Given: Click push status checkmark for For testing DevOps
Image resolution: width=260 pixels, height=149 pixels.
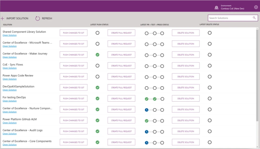Looking at the screenshot, I should coord(98,99).
